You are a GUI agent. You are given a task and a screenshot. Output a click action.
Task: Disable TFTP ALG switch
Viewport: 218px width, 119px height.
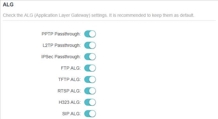click(x=90, y=79)
